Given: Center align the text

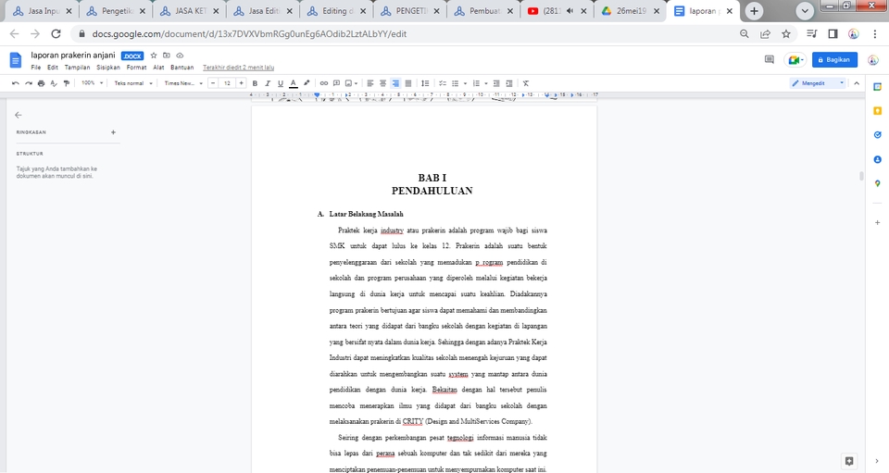Looking at the screenshot, I should 382,83.
